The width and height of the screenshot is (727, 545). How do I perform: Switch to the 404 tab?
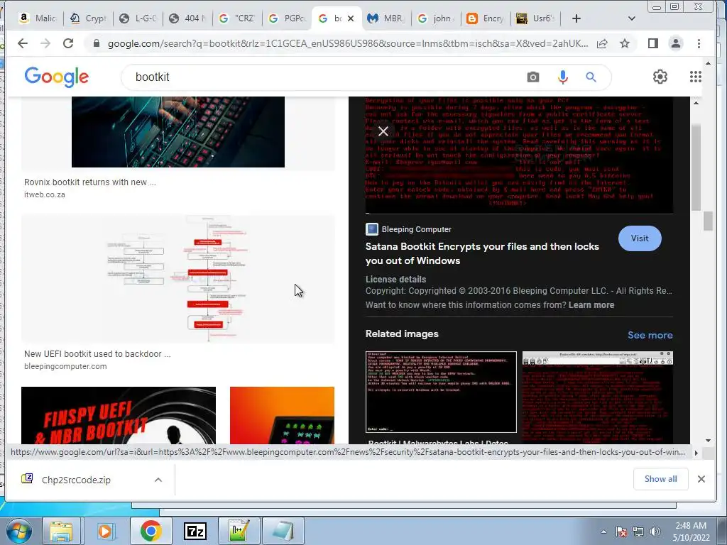187,18
